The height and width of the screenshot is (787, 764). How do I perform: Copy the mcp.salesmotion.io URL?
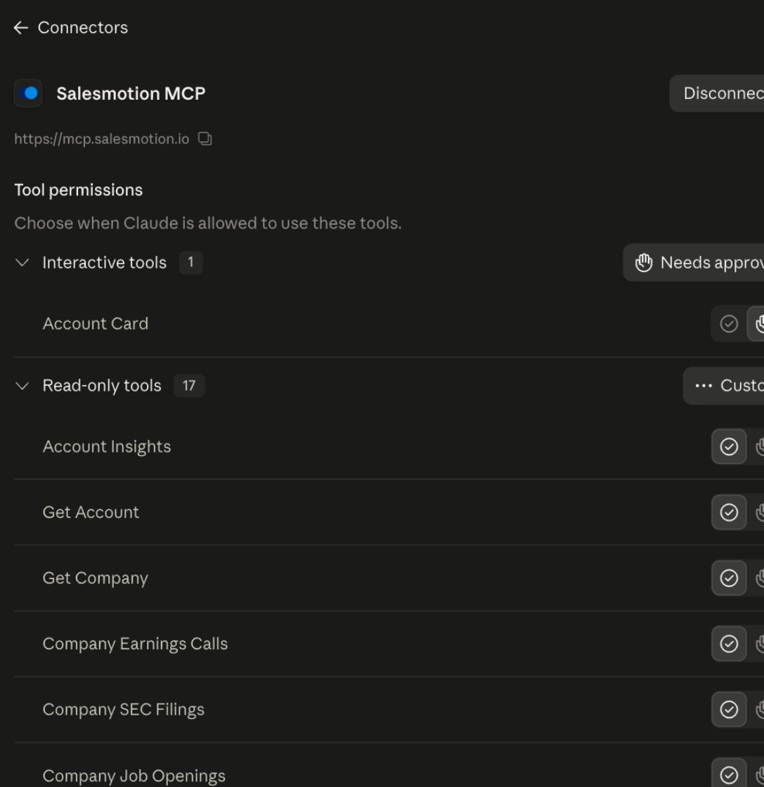tap(205, 139)
